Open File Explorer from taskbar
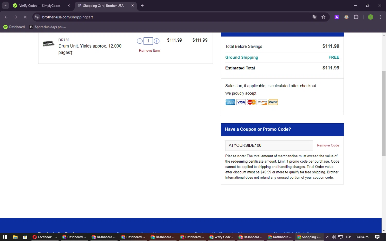Image resolution: width=386 pixels, height=241 pixels. pos(15,237)
